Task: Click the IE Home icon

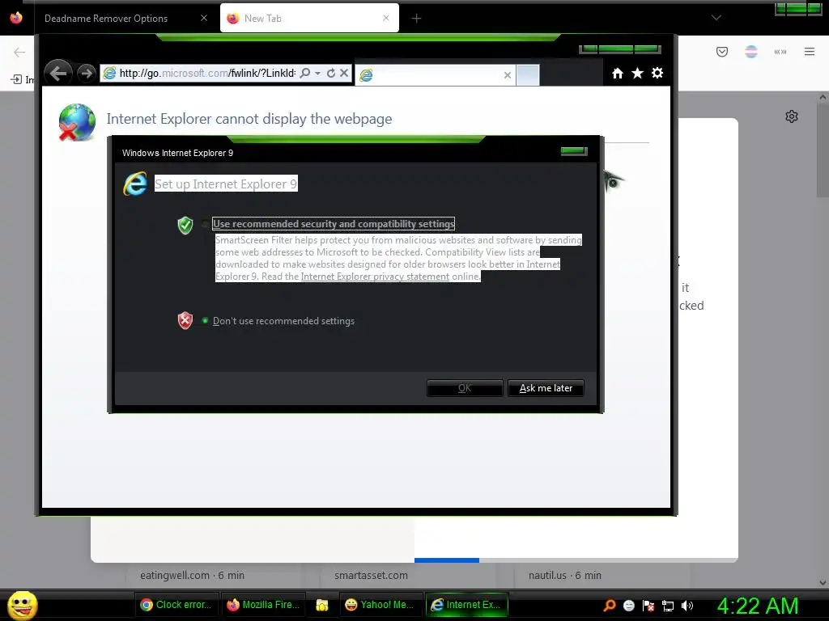Action: tap(618, 73)
